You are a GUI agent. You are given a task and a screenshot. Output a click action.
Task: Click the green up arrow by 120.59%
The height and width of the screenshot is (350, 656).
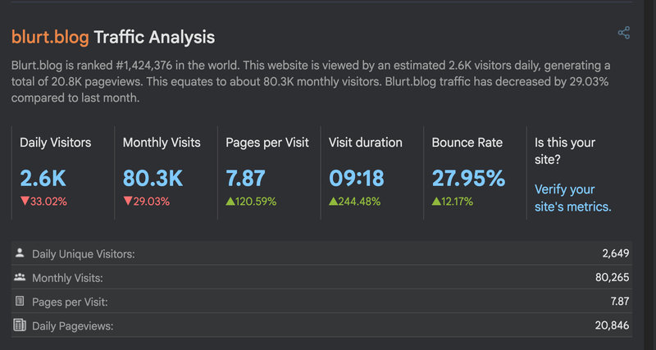click(230, 201)
